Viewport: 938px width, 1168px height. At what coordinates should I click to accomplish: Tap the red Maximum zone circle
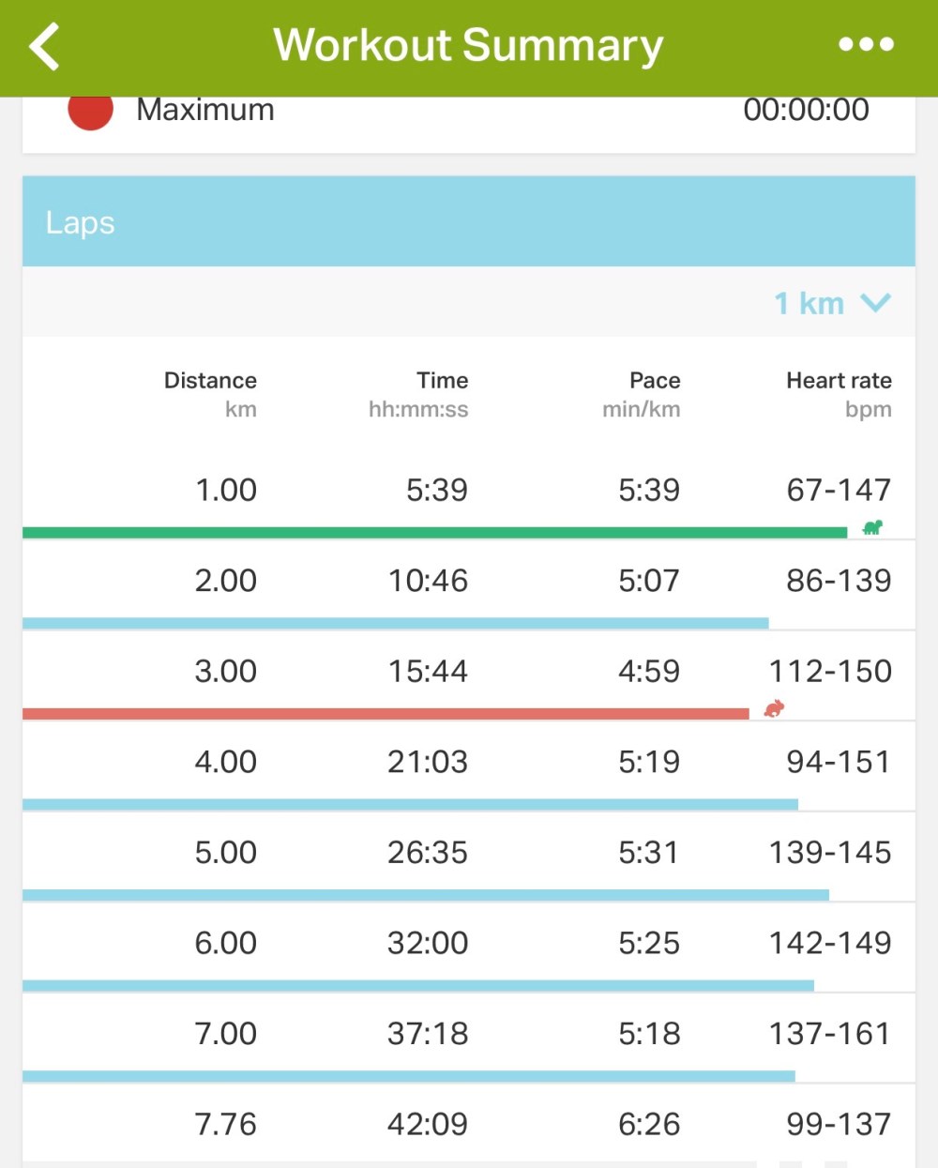tap(91, 111)
